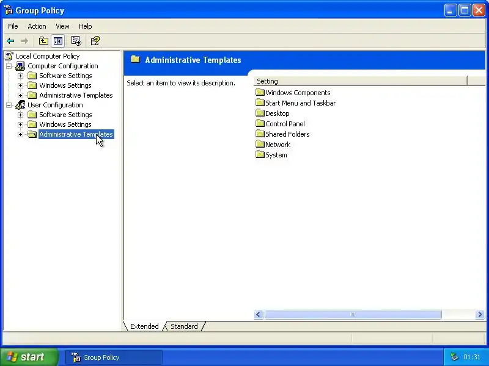Click the Windows Components folder icon
This screenshot has width=489, height=366.
[x=260, y=92]
